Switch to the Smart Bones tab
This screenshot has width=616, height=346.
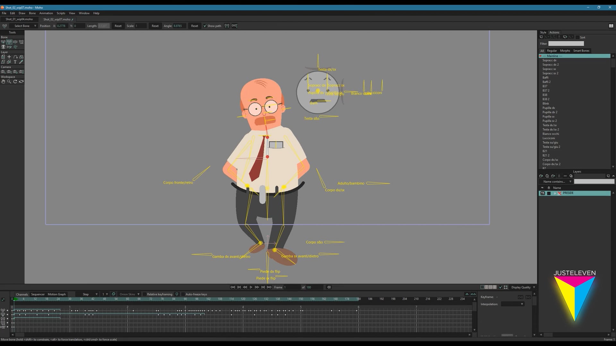point(581,51)
